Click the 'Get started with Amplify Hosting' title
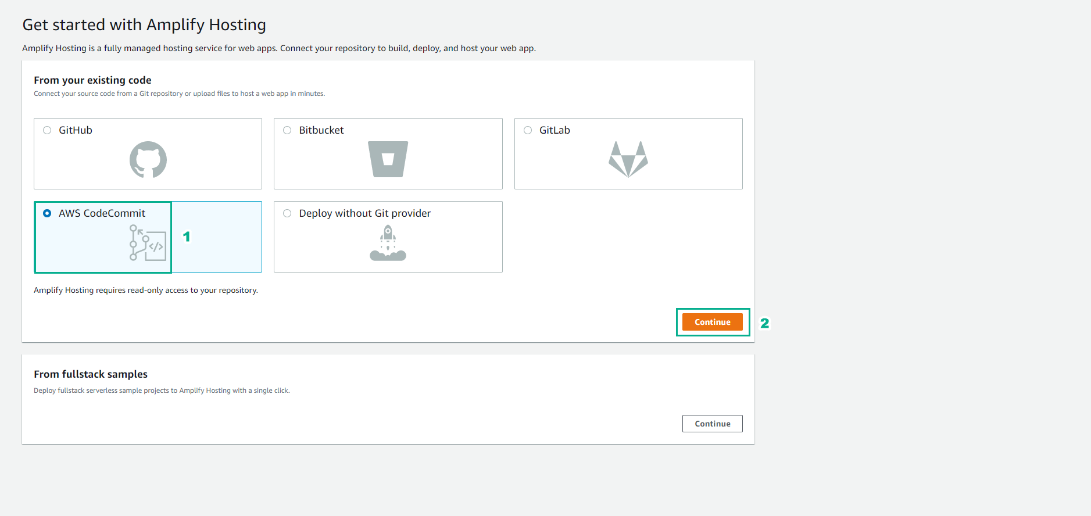The width and height of the screenshot is (1091, 516). [x=144, y=25]
